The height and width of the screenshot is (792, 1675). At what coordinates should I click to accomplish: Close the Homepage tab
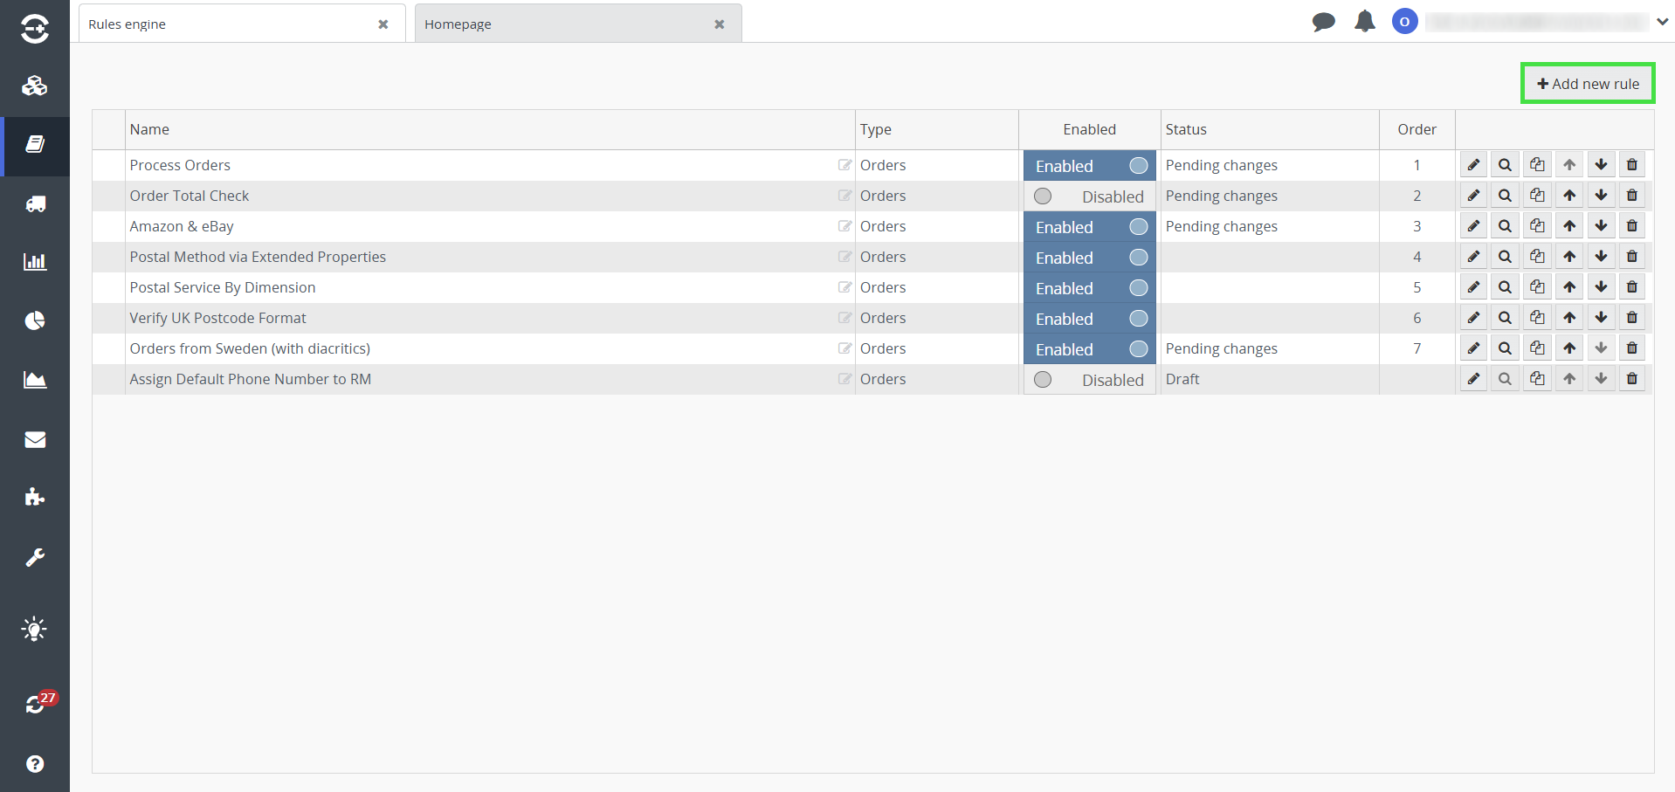[x=719, y=24]
